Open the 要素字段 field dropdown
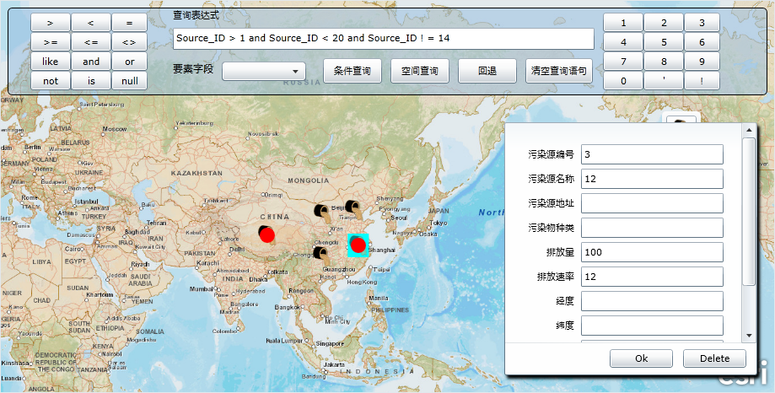The width and height of the screenshot is (775, 393). coord(264,71)
